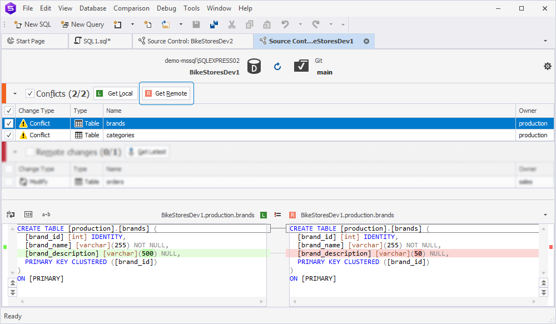
Task: Jump to next difference in left pane
Action: click(12, 292)
